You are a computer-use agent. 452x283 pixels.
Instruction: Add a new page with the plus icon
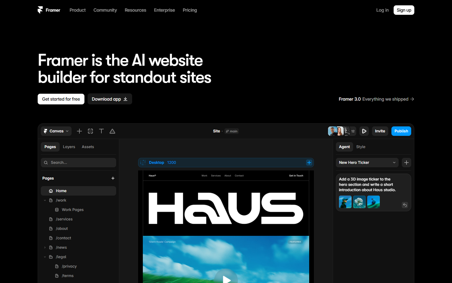(113, 178)
